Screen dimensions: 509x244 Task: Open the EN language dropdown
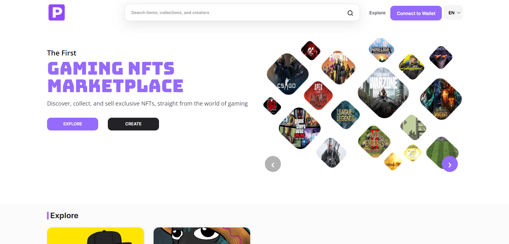click(453, 13)
